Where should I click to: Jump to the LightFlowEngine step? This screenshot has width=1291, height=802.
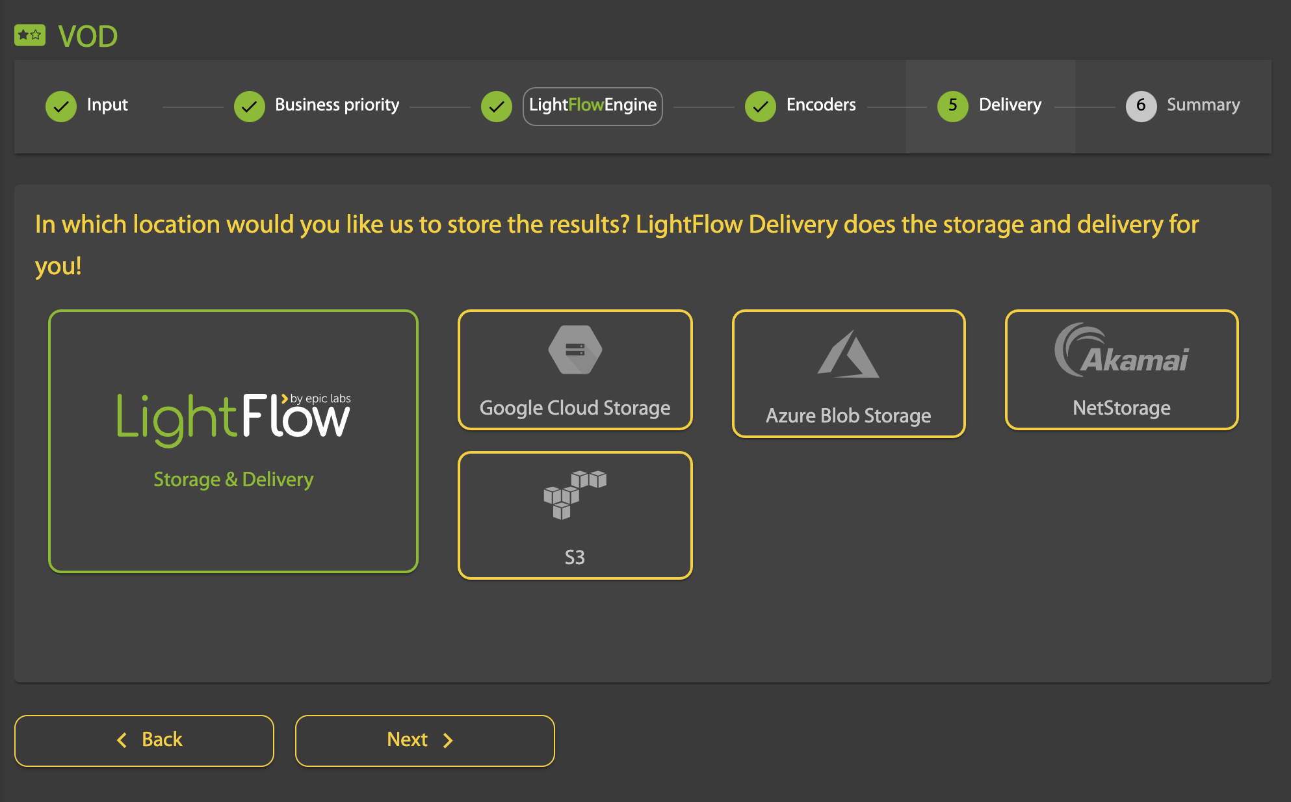point(592,105)
